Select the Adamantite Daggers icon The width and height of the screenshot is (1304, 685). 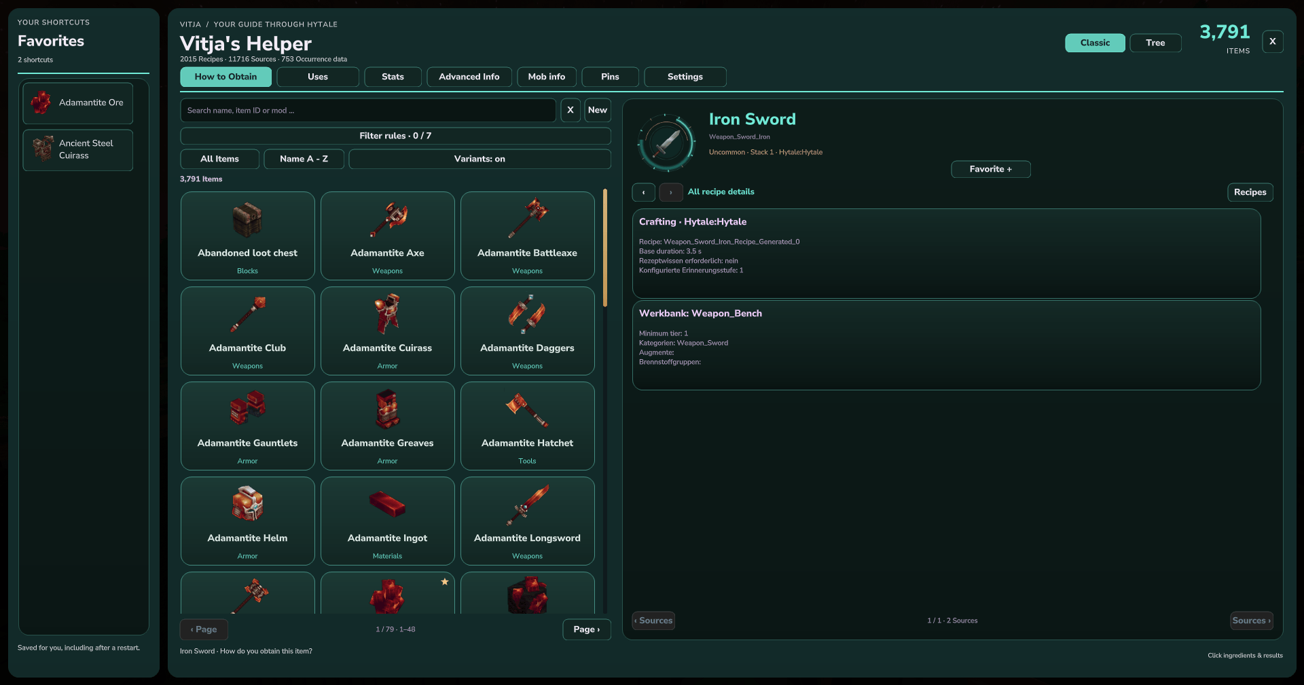tap(528, 314)
